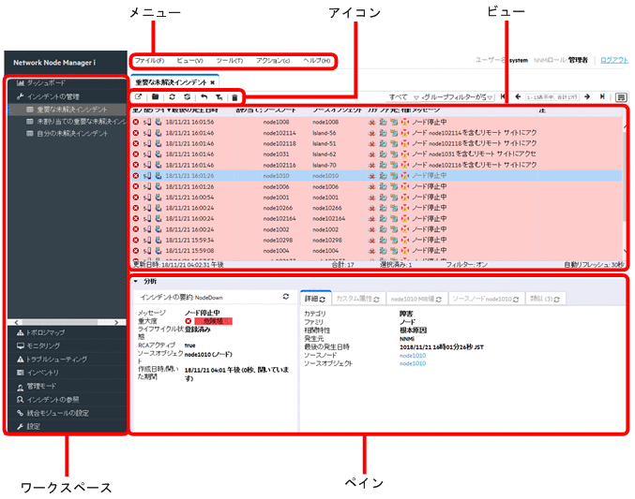Click the page range field 1-13表示中
Screen dimensions: 635x499
click(552, 97)
